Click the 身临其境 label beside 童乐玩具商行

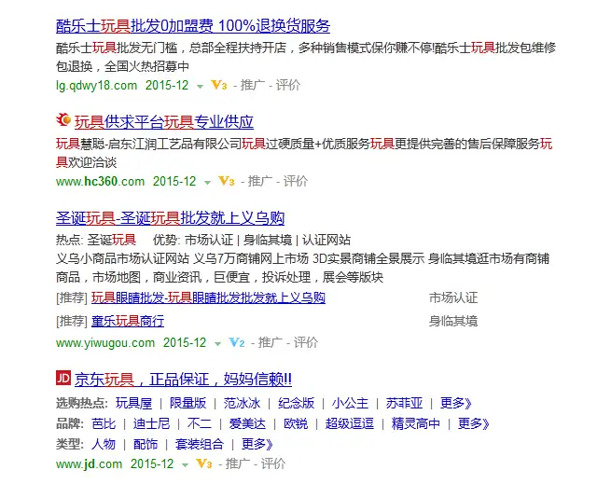pyautogui.click(x=453, y=321)
